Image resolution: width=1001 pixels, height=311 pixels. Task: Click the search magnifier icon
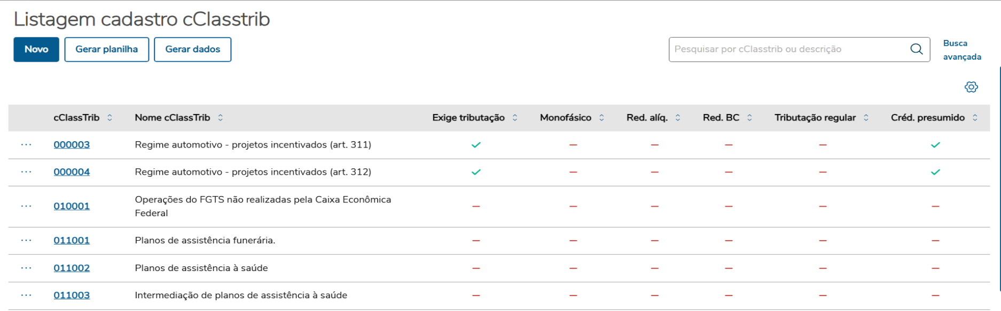[916, 49]
